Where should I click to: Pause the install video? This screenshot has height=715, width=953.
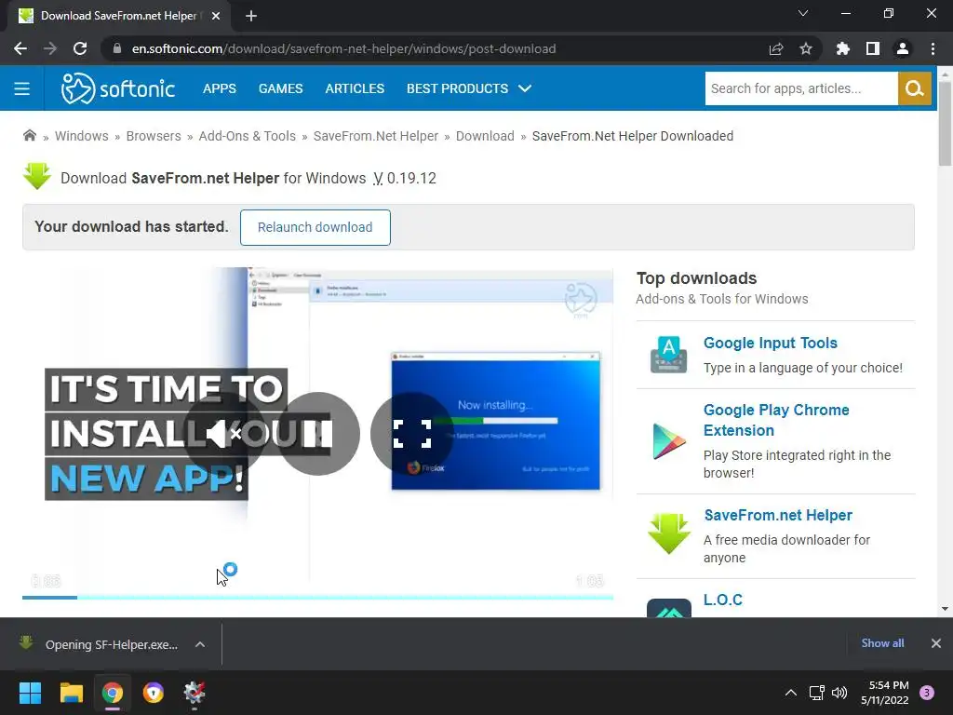click(x=318, y=434)
